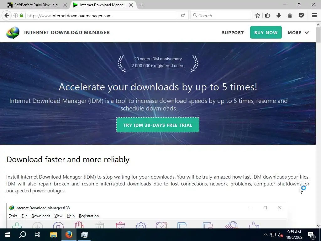Screen dimensions: 321x241
Task: Open the downloads arrow icon in toolbar
Action: pyautogui.click(x=278, y=16)
